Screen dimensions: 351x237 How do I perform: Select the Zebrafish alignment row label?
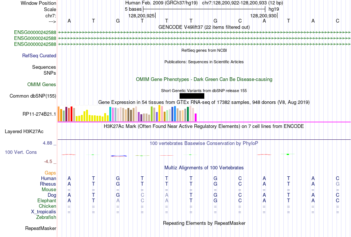[46, 217]
